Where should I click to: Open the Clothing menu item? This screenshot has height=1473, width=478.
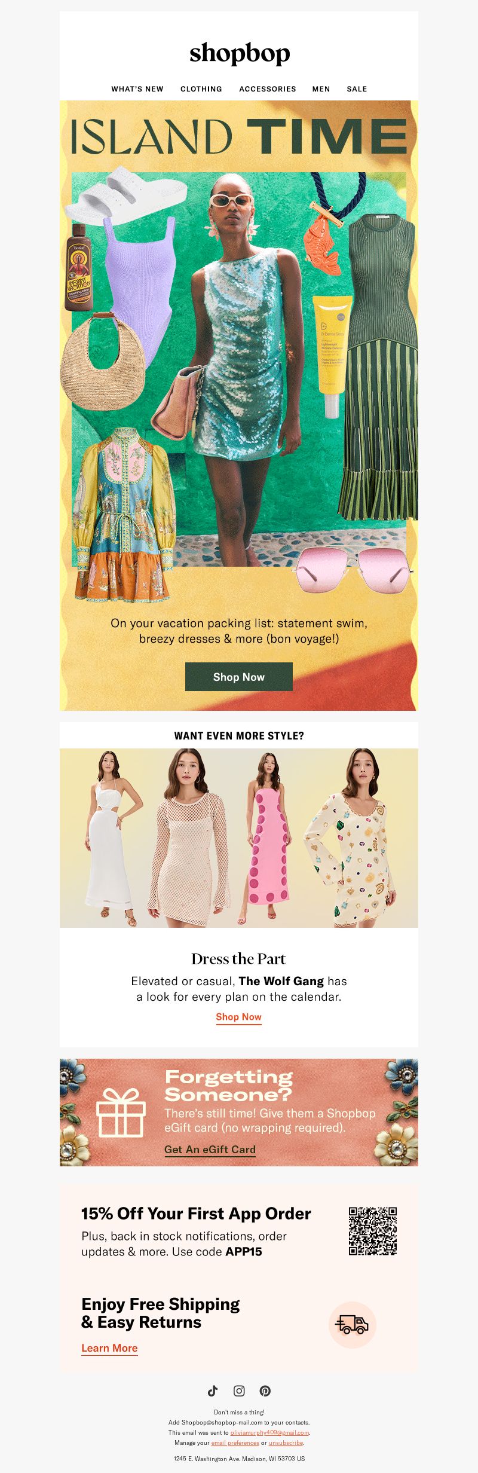[201, 89]
